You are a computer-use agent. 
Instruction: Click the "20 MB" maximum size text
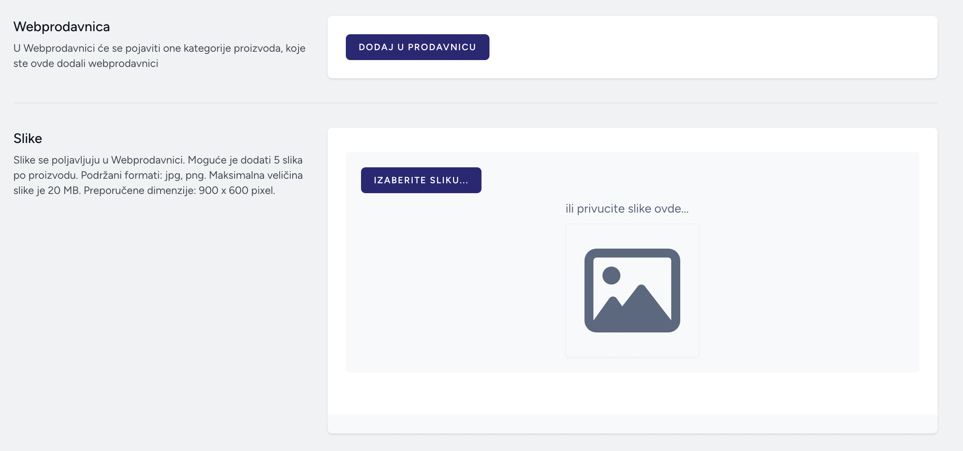[64, 191]
